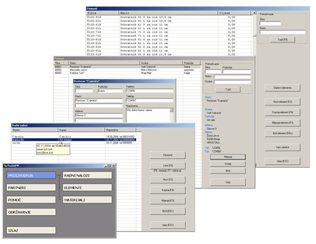The height and width of the screenshot is (244, 316).
Task: Open the PROIZVODNJA menu button
Action: click(x=31, y=175)
